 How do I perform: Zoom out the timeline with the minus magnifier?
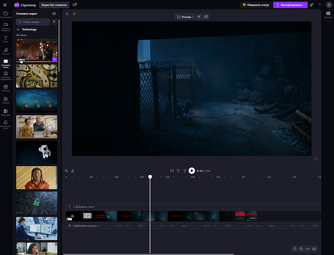pos(295,249)
